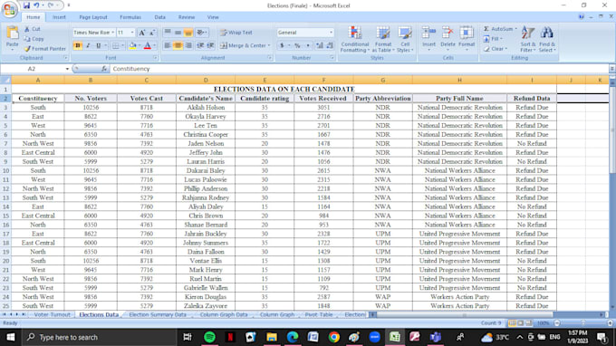Open Spotify from the taskbar
This screenshot has height=346, width=616.
click(x=210, y=337)
